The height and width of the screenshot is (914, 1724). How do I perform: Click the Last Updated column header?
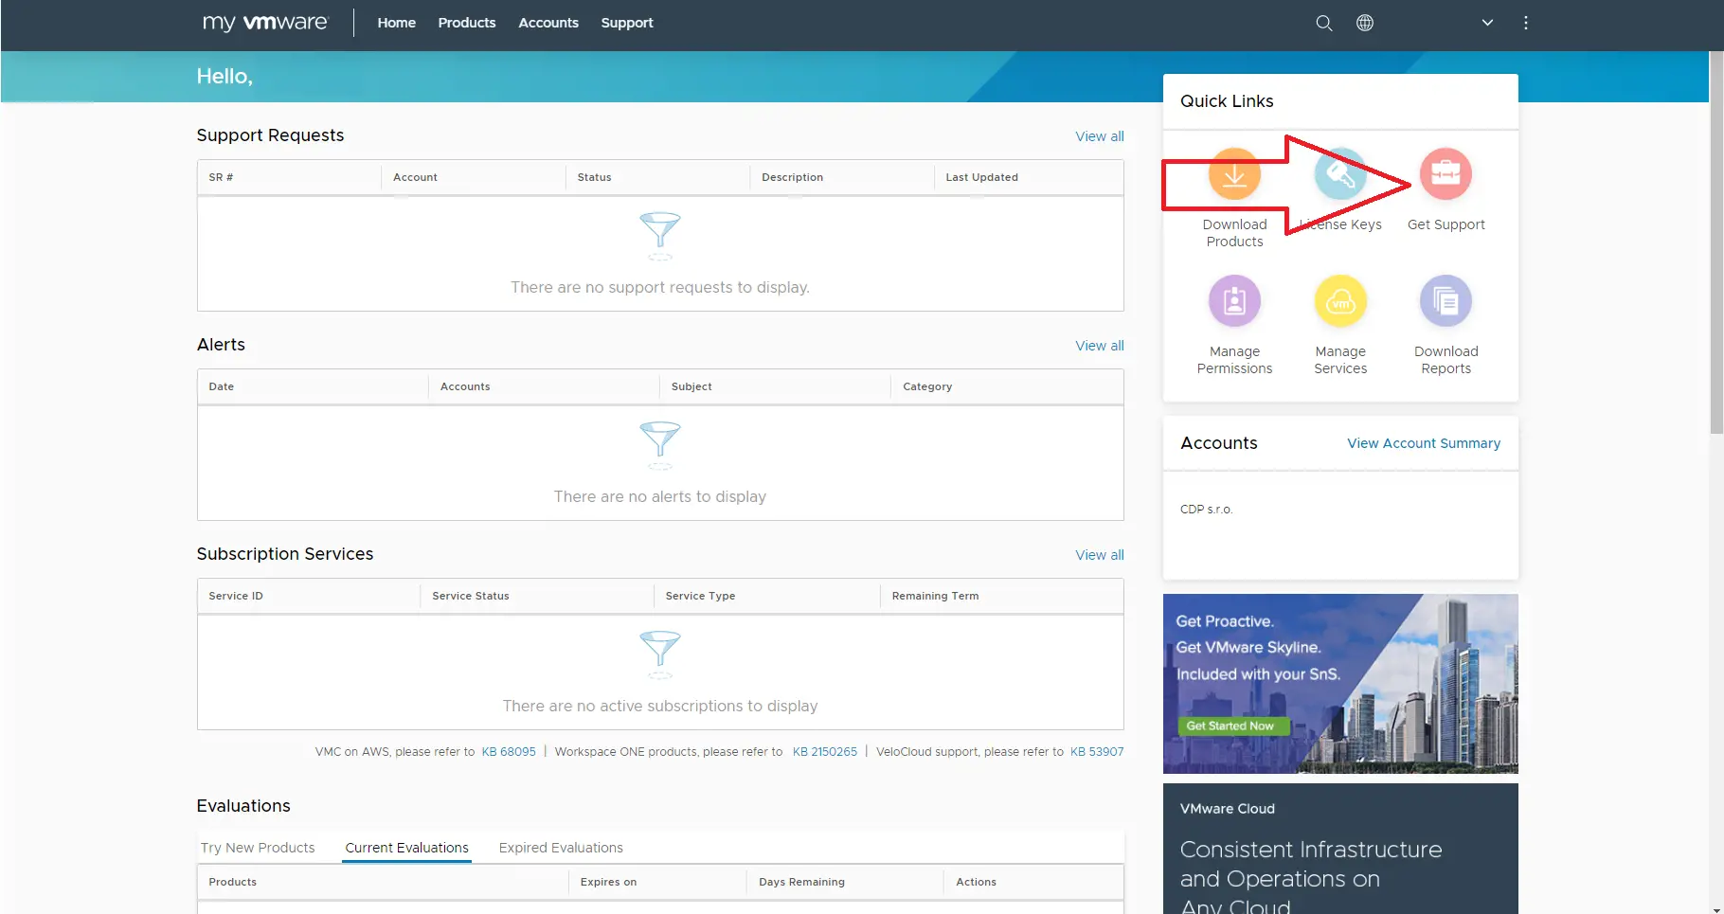point(1029,177)
